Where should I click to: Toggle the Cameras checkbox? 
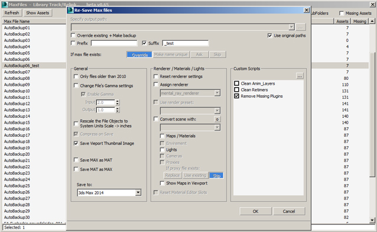pyautogui.click(x=162, y=156)
